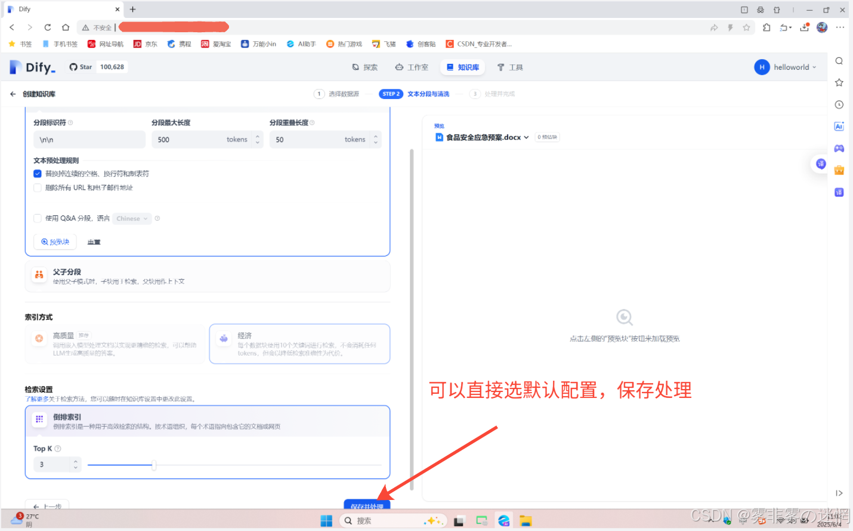The width and height of the screenshot is (853, 531).
Task: Toggle 替换掉连续的空格 checkbox
Action: 38,174
